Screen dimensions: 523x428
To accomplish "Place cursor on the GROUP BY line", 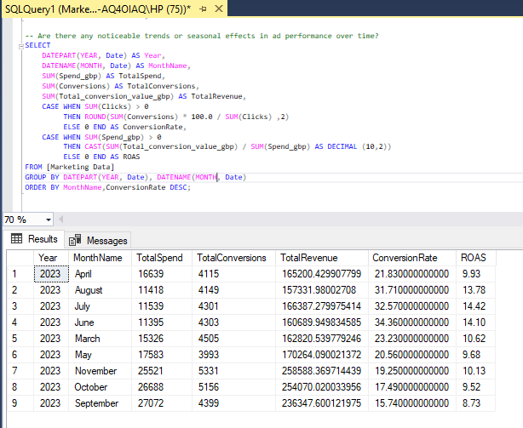I will tap(135, 177).
